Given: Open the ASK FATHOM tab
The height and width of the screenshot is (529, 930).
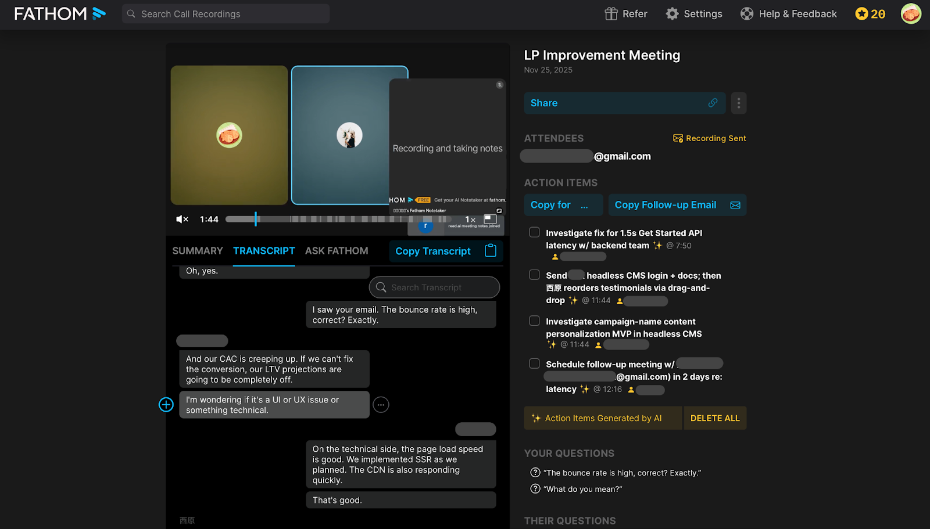Looking at the screenshot, I should point(337,251).
